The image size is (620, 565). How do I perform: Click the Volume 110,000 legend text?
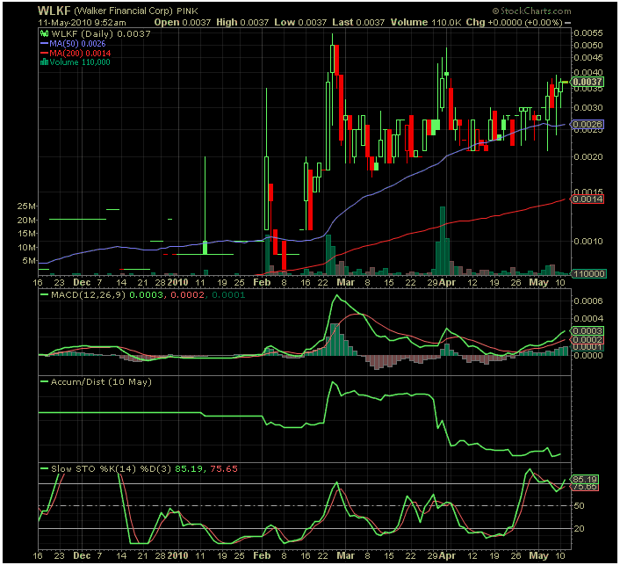80,62
